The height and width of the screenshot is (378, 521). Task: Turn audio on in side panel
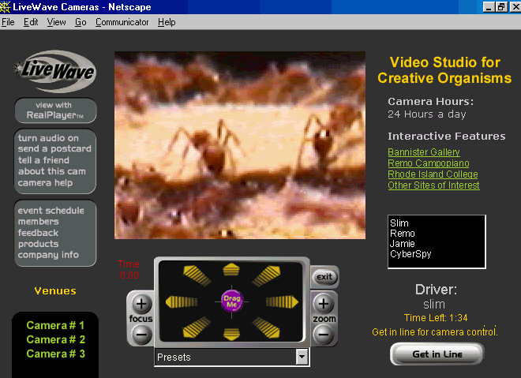tap(48, 137)
